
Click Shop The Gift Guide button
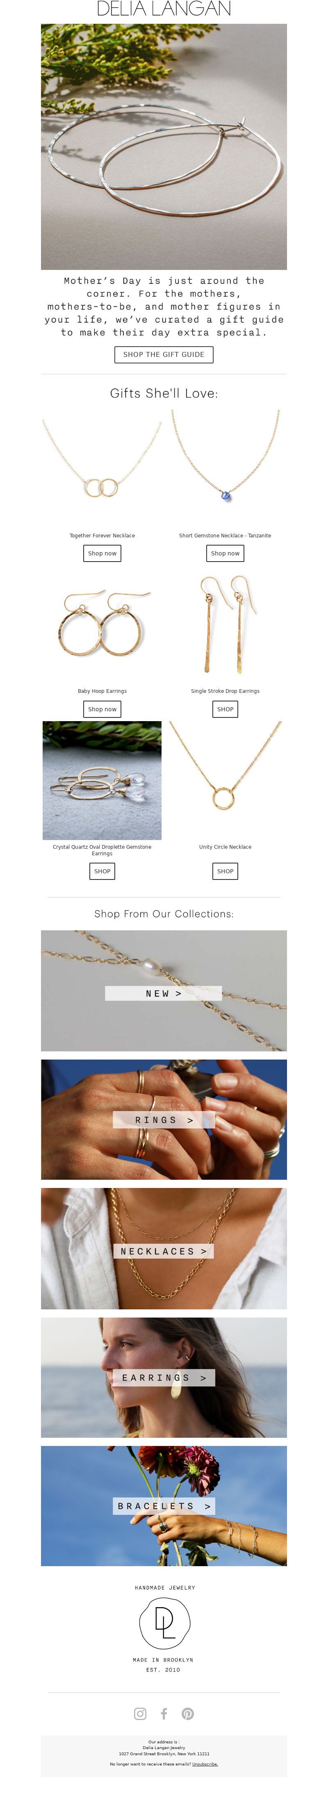tap(164, 354)
